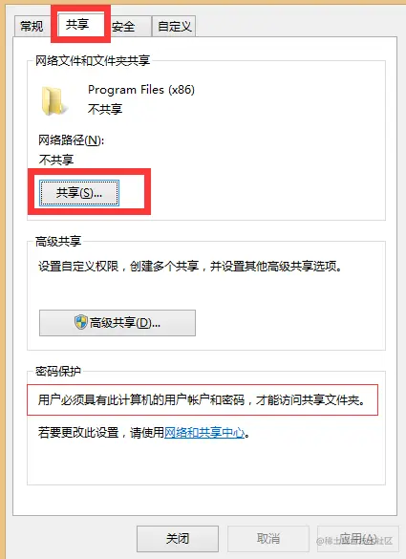406x559 pixels.
Task: Switch to the 常规 tab
Action: click(32, 26)
